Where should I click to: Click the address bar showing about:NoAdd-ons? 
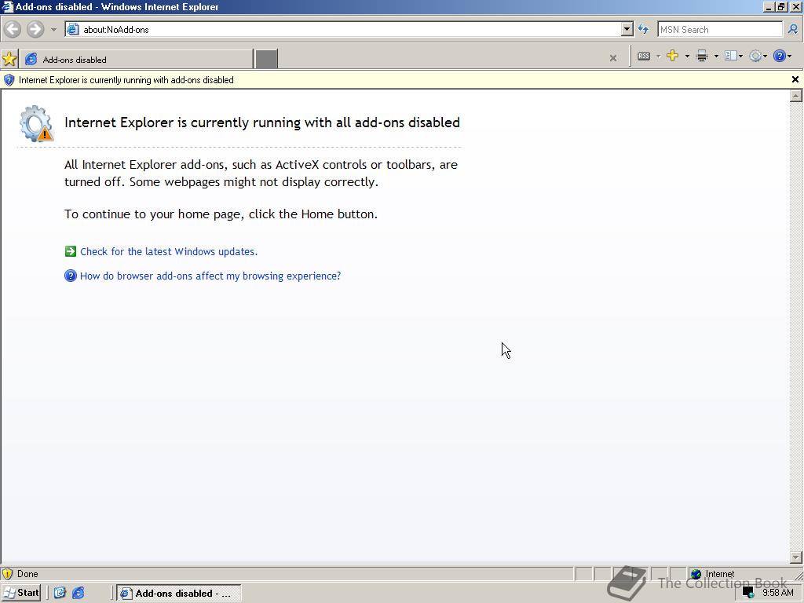[342, 29]
